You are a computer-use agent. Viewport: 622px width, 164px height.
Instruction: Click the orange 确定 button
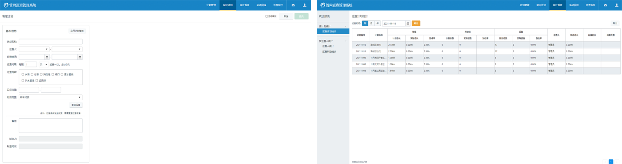(x=416, y=23)
